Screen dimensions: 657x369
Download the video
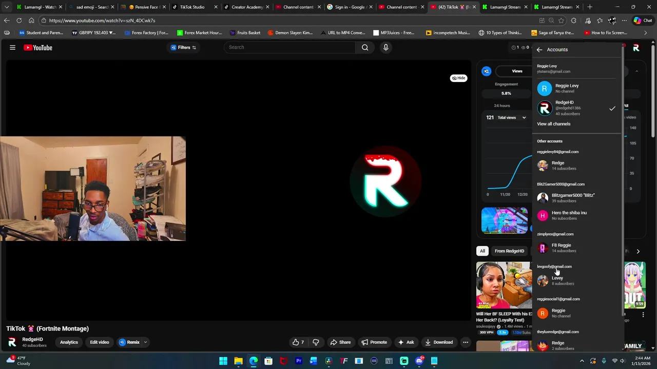click(439, 342)
